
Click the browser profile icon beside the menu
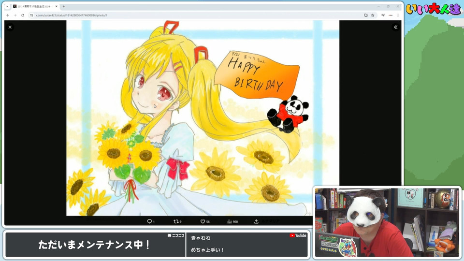click(391, 15)
